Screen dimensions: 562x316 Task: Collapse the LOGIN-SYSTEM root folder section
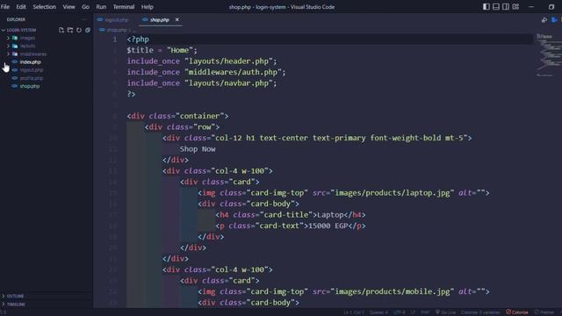coord(21,30)
